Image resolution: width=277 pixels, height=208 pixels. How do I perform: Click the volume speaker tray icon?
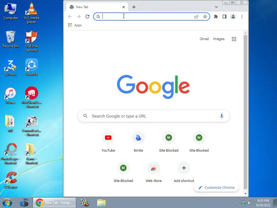(249, 203)
